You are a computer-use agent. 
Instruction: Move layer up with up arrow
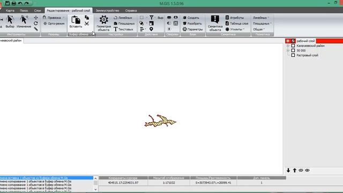click(x=295, y=170)
